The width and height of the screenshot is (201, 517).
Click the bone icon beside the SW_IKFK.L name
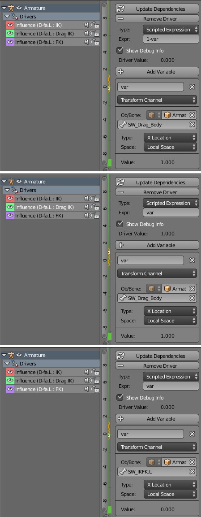(x=123, y=472)
